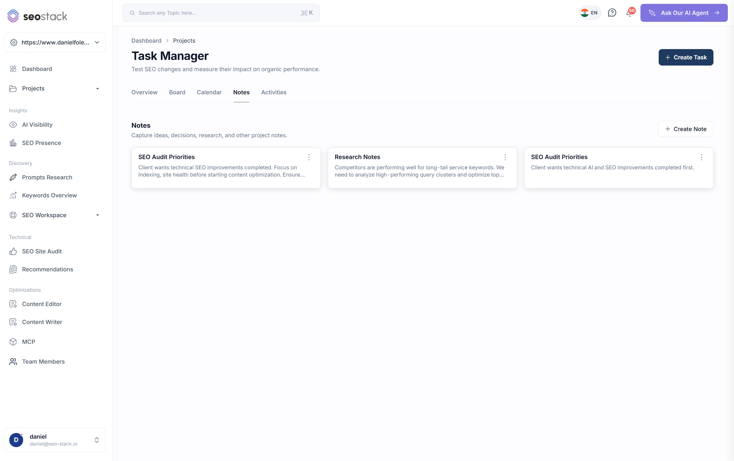Click the Content Writer icon
Screen dimensions: 734x461
[x=13, y=322]
